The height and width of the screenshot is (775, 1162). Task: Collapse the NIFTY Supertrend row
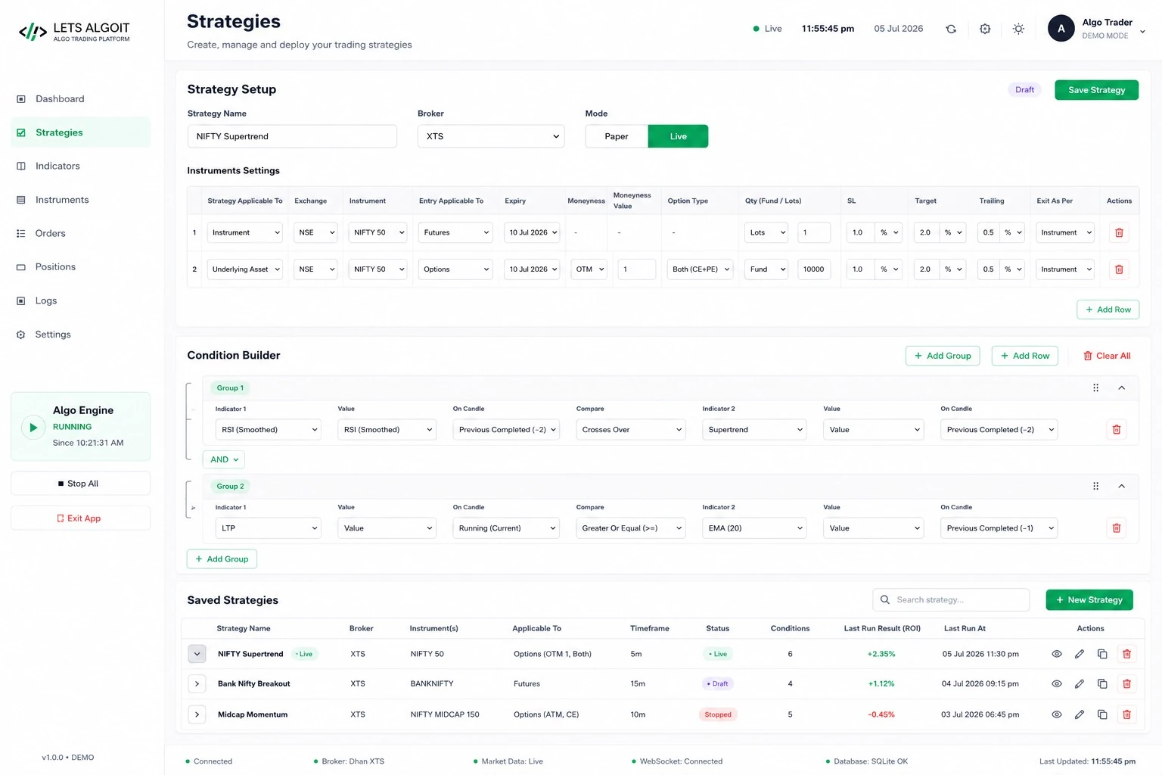point(197,654)
